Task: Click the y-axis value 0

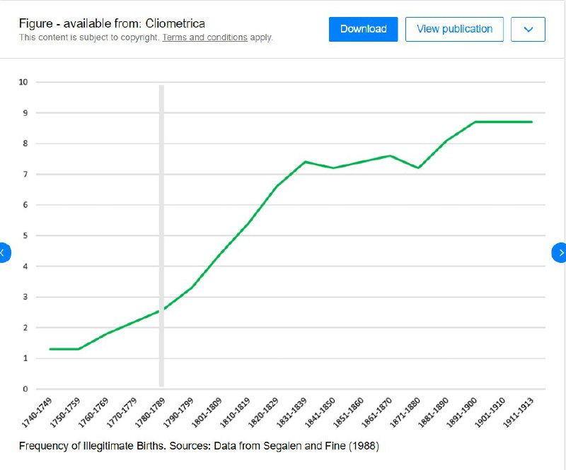Action: [25, 389]
